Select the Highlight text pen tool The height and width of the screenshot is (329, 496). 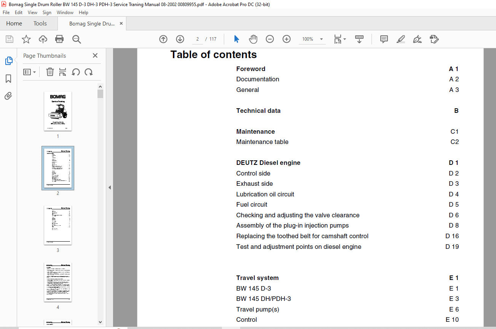click(400, 39)
